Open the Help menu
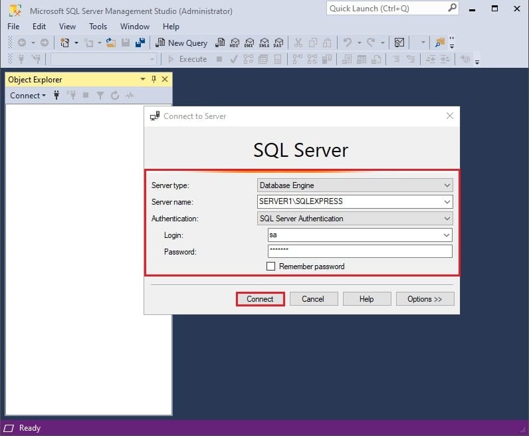Screen dimensions: 529x436 pyautogui.click(x=171, y=27)
